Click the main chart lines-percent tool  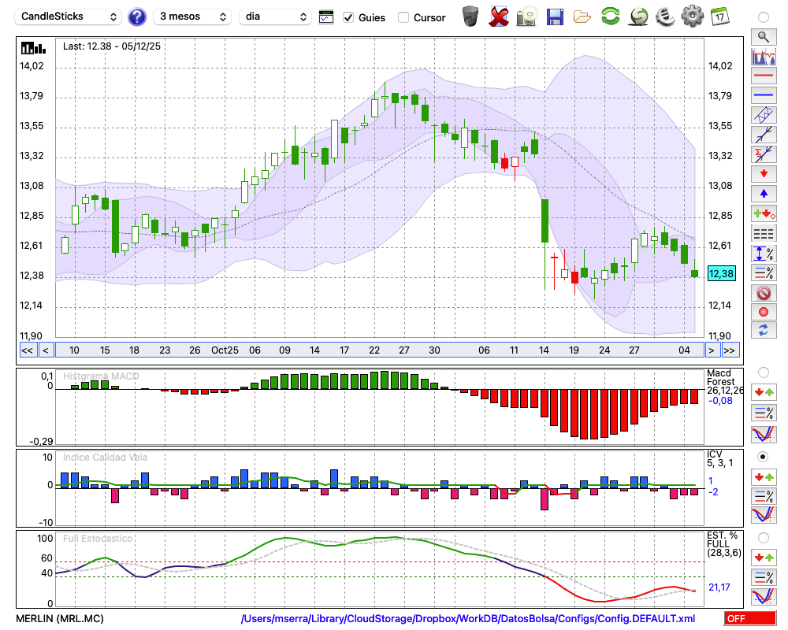tap(764, 272)
